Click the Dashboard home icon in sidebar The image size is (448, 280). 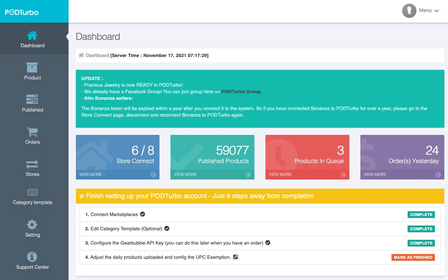[x=32, y=35]
